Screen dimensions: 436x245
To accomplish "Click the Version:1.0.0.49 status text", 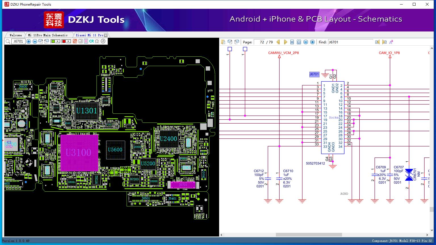I will point(16,241).
